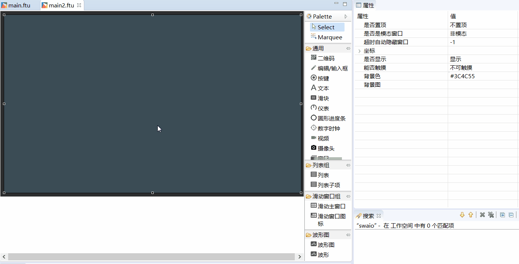Choose the Marquee selection tool
The width and height of the screenshot is (519, 264).
tap(327, 37)
